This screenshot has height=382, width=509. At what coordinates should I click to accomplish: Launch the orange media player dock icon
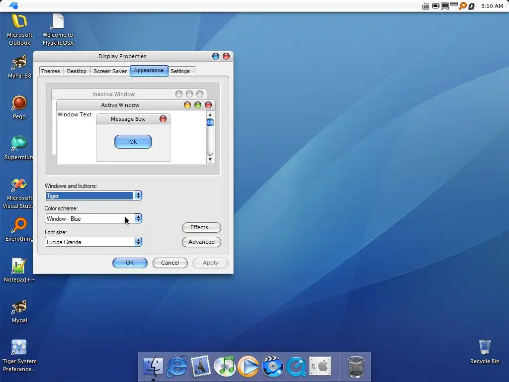[x=249, y=367]
